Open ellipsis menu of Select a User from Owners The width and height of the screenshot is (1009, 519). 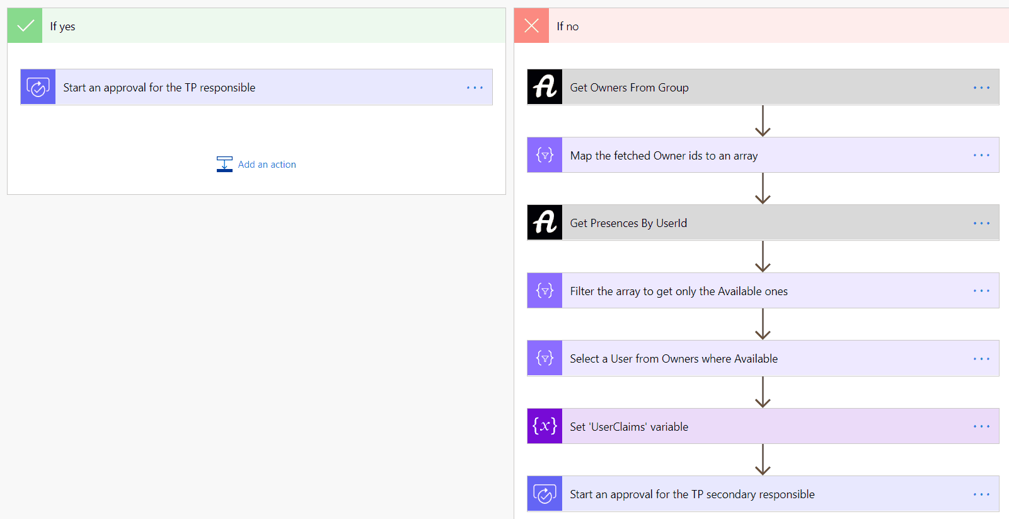pos(981,359)
